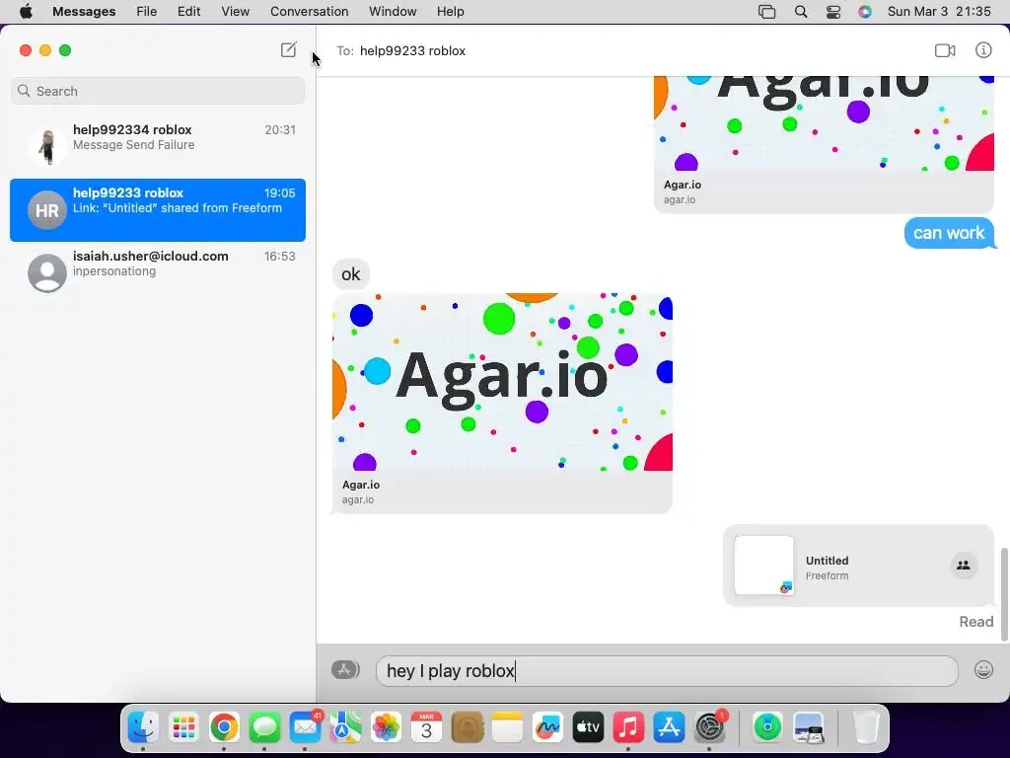
Task: Open Notes from the Dock
Action: tap(507, 727)
